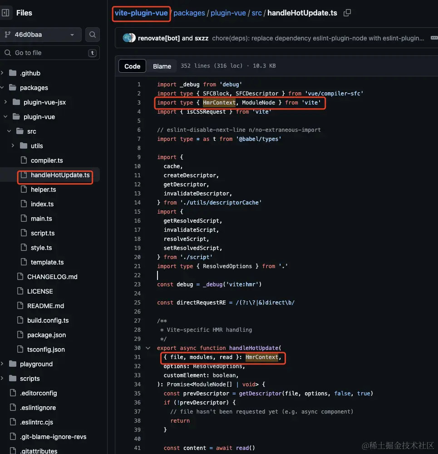Open index.ts in the file tree

(42, 204)
